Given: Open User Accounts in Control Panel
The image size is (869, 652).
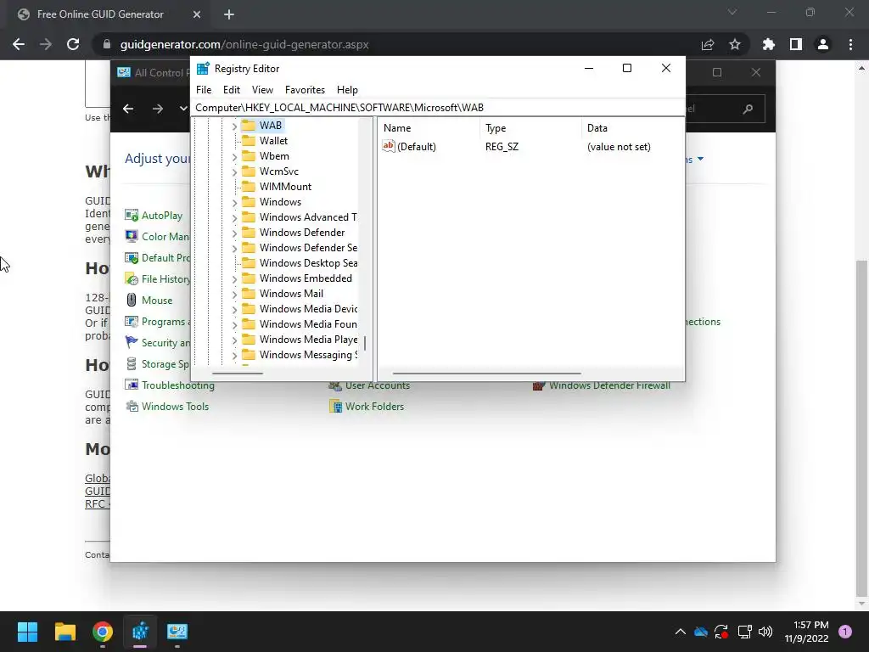Looking at the screenshot, I should [378, 385].
